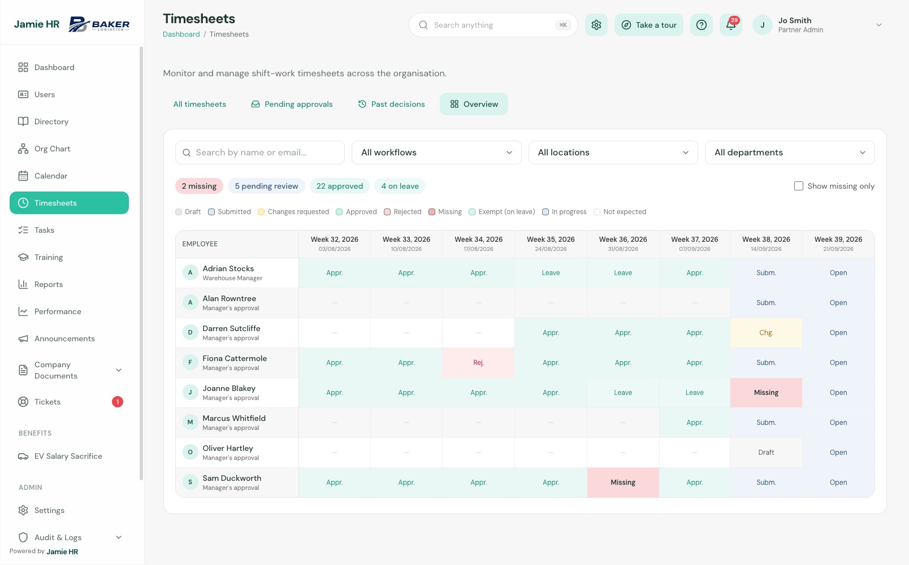Click the Week 39, 2026 column header

coord(838,244)
